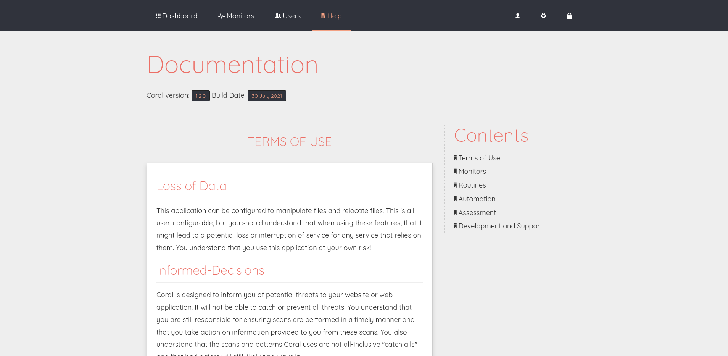Click the bookmark icon beside Assessment
Screen dimensions: 728x356
point(455,212)
